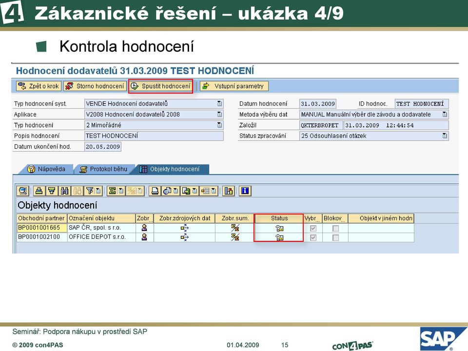
Task: Display the graphic chart icon
Action: point(229,191)
